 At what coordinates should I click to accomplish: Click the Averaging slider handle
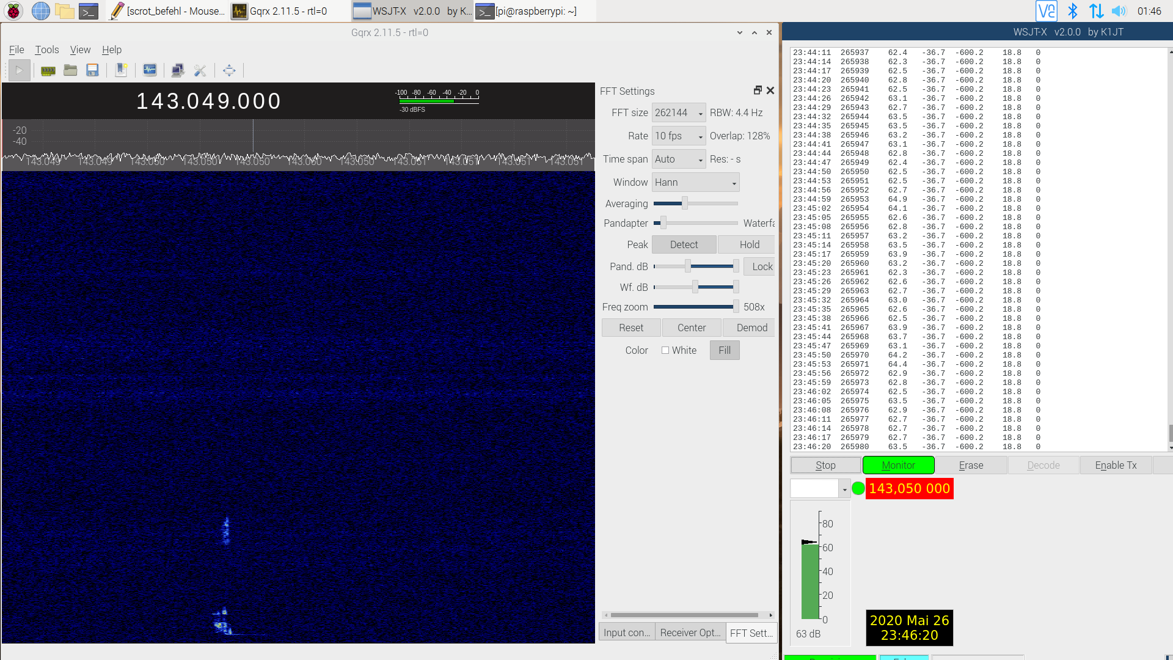685,203
